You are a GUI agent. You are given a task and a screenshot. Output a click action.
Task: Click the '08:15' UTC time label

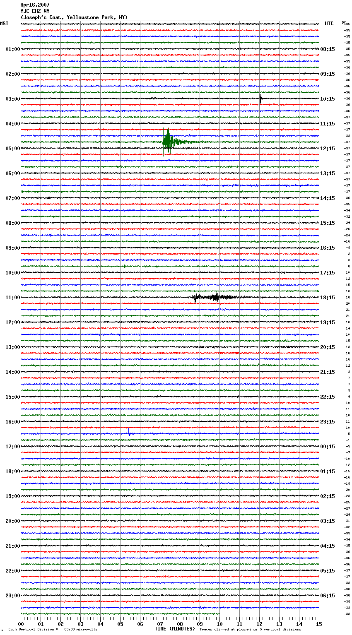tap(328, 49)
